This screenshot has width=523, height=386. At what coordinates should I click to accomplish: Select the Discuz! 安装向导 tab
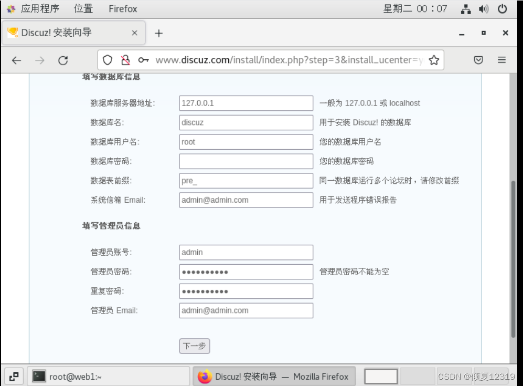point(73,33)
